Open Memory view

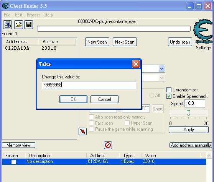coord(18,145)
